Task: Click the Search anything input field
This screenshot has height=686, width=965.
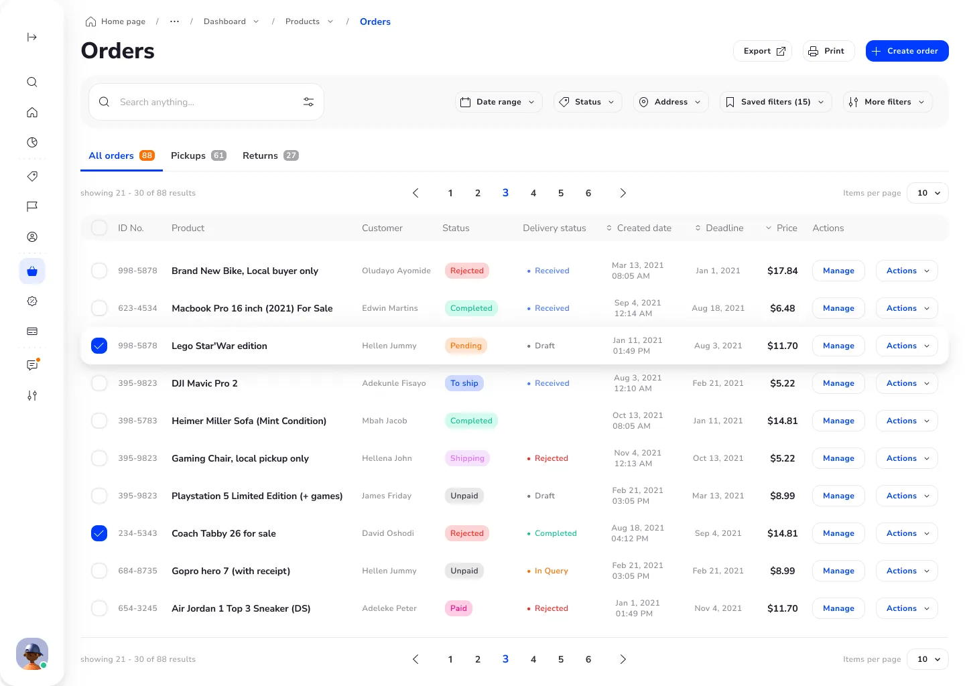Action: click(x=201, y=102)
